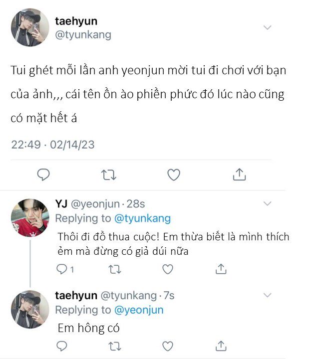
Task: Reply to taehyun's last tweet "Em hông có"
Action: coord(62,346)
